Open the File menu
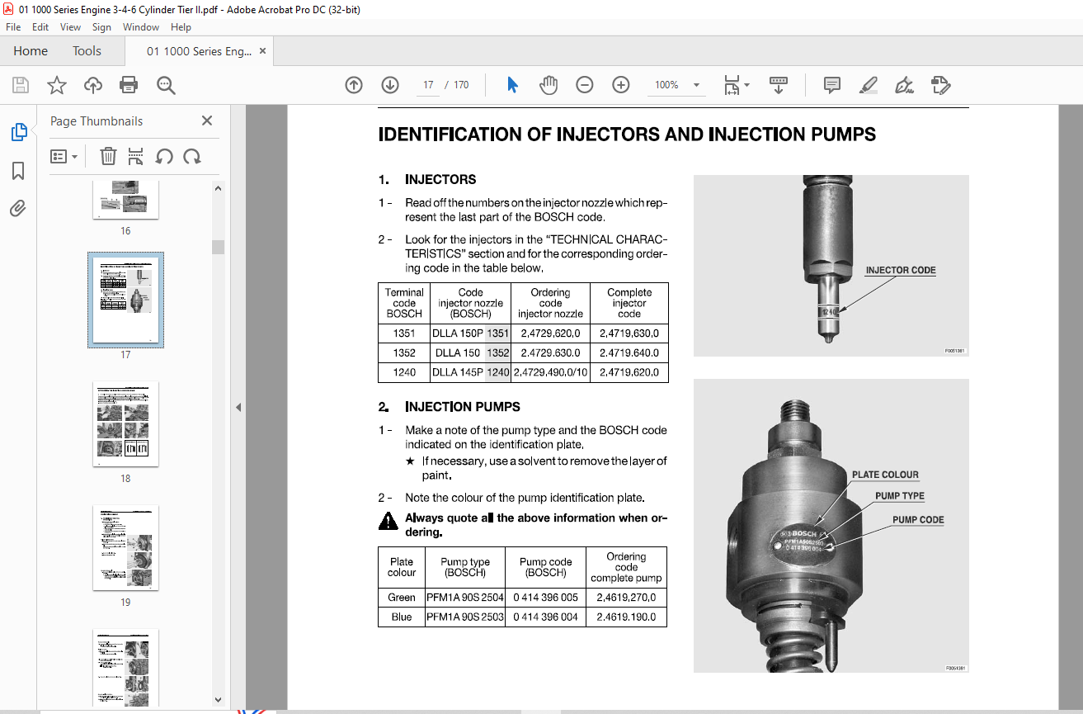The height and width of the screenshot is (714, 1083). tap(13, 27)
